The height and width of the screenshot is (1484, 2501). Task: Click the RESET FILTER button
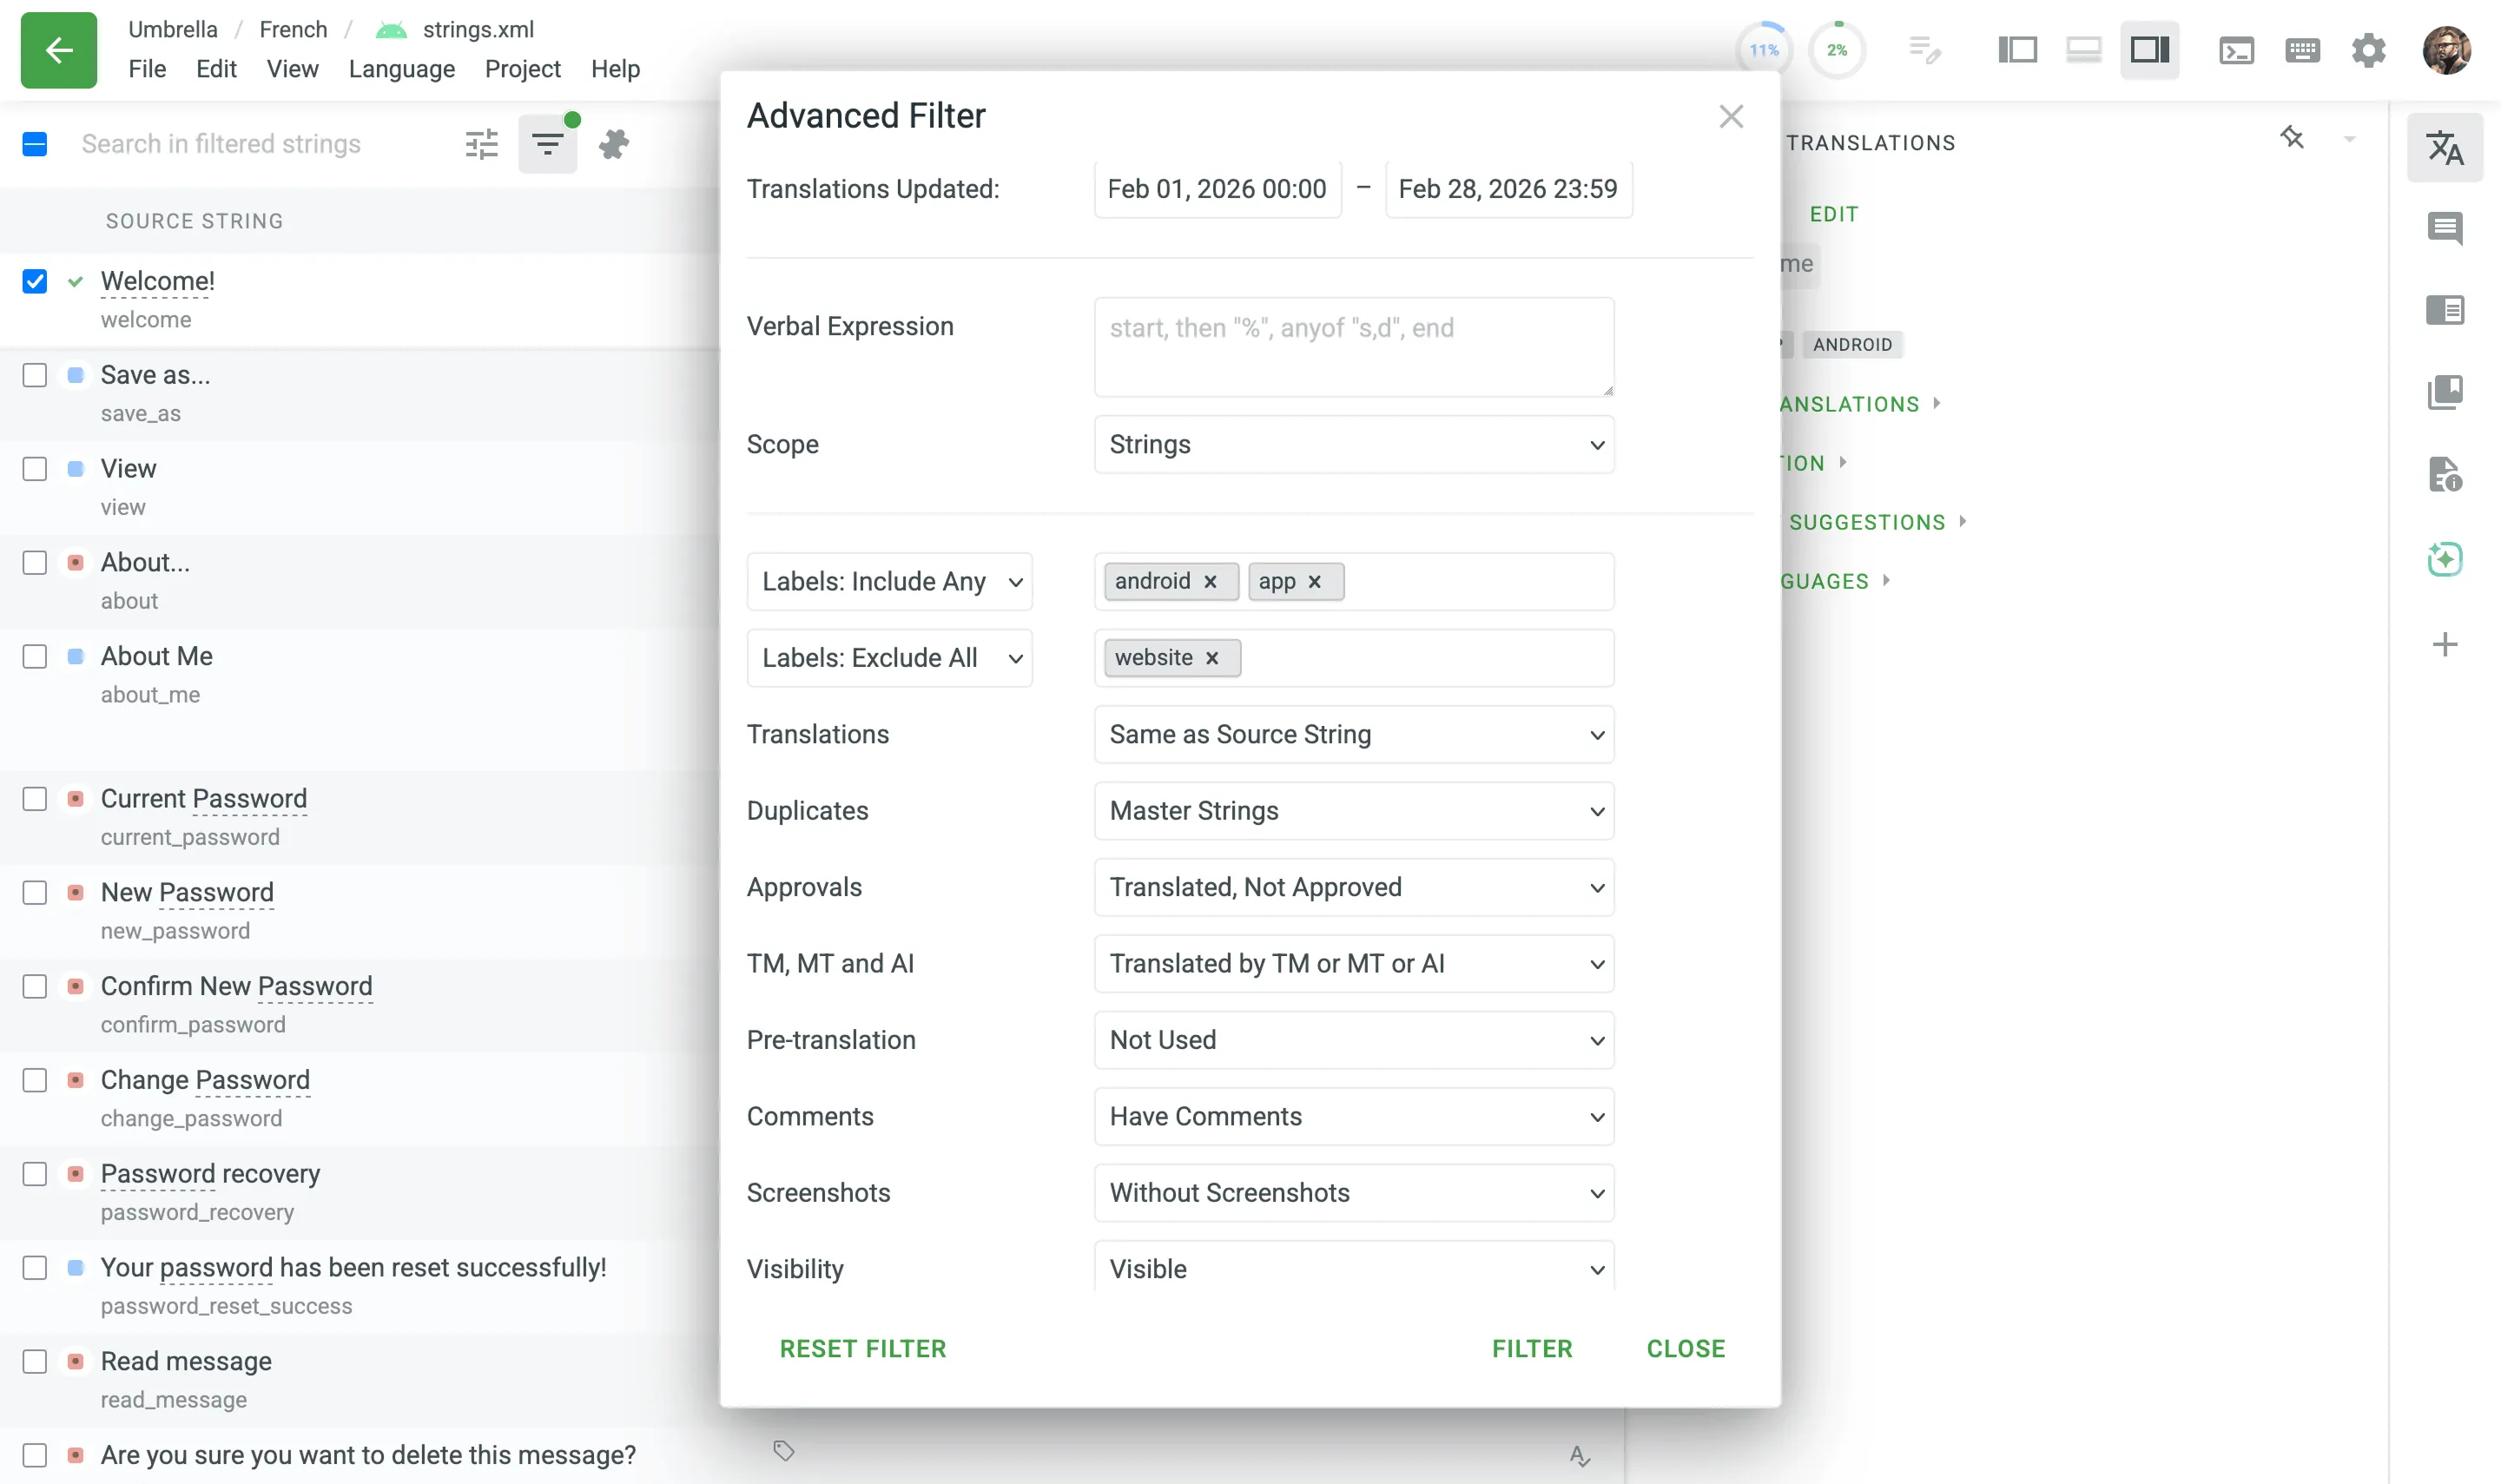pyautogui.click(x=862, y=1348)
